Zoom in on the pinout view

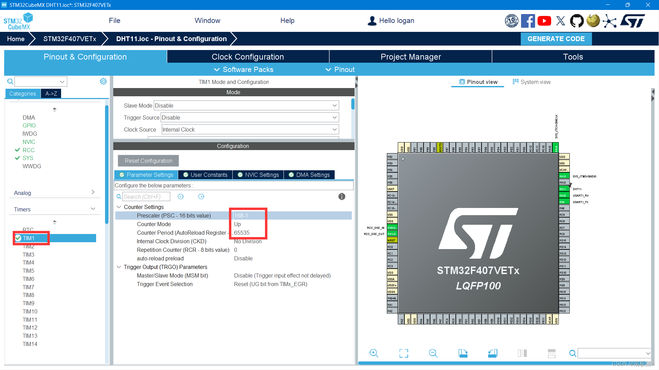374,353
